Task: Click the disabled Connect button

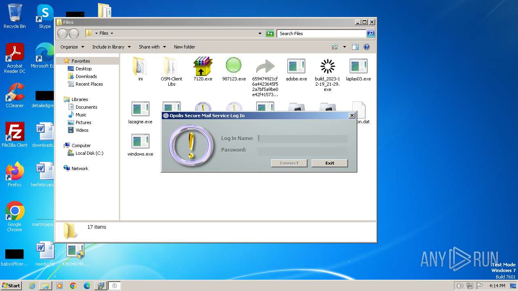Action: 289,163
